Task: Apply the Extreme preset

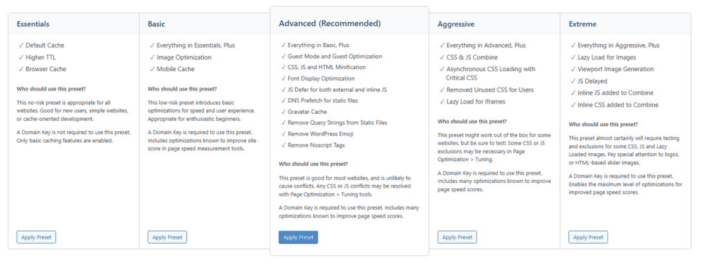Action: click(x=588, y=237)
